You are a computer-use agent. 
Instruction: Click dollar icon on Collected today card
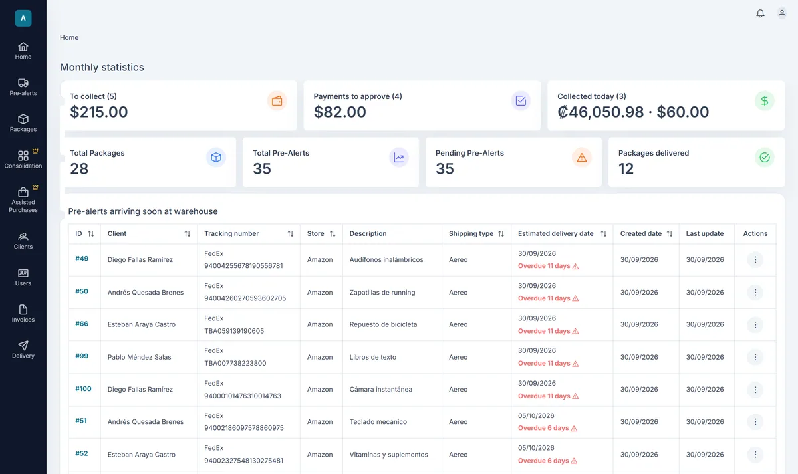(x=765, y=101)
